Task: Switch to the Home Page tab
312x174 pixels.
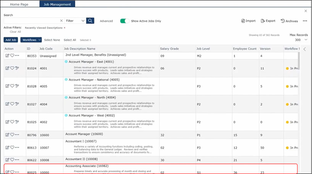Action: point(19,5)
